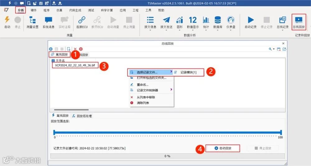Image resolution: width=311 pixels, height=166 pixels.
Task: Click the replay range slider right handle
Action: [x=281, y=132]
